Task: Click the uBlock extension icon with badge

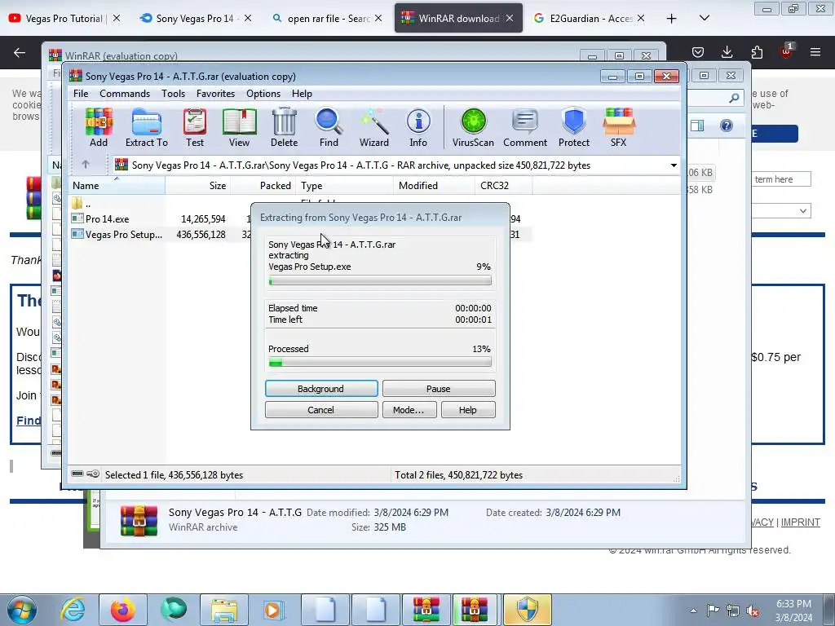Action: point(787,51)
